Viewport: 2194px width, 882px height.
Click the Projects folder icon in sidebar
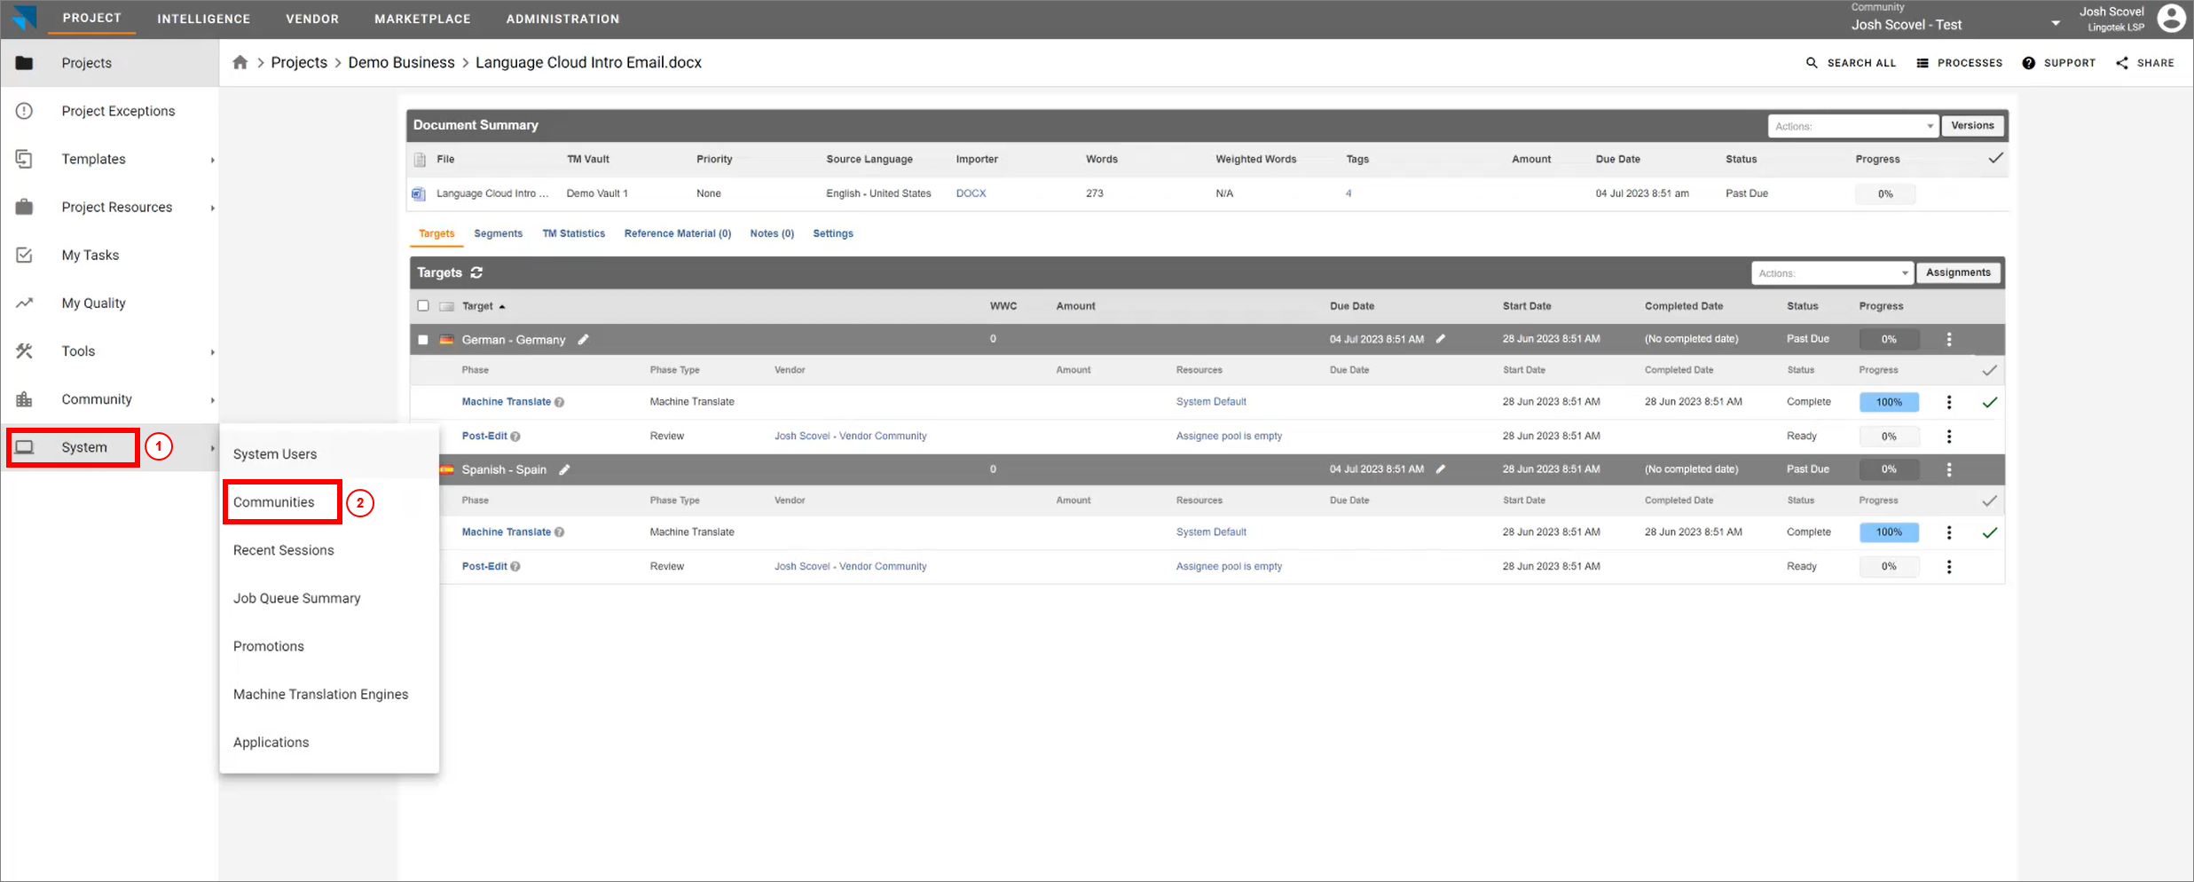point(25,63)
